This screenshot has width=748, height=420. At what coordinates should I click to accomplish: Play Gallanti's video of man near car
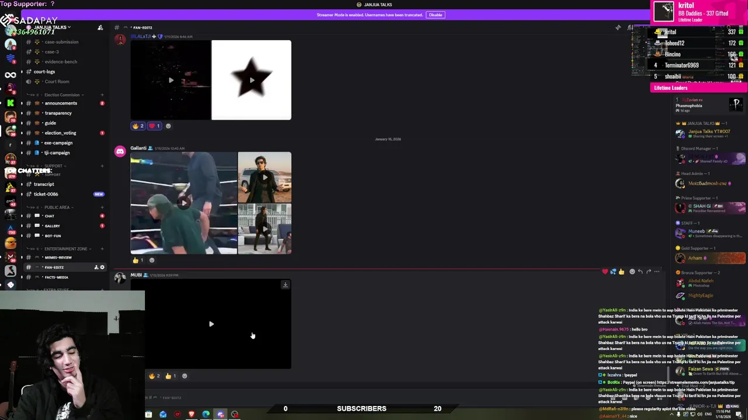(265, 177)
